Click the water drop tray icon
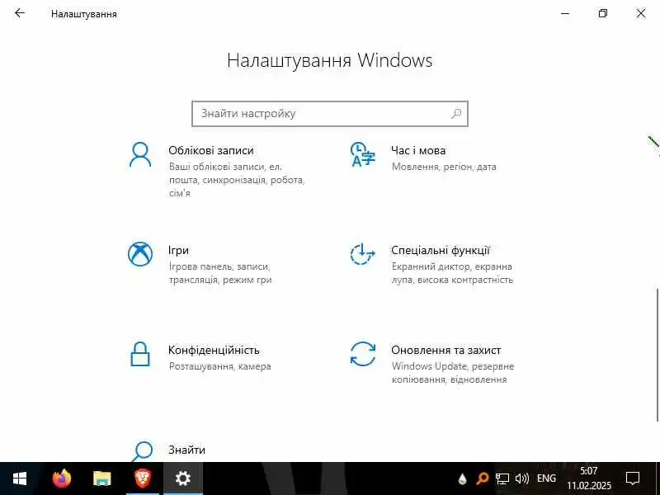 click(x=462, y=478)
